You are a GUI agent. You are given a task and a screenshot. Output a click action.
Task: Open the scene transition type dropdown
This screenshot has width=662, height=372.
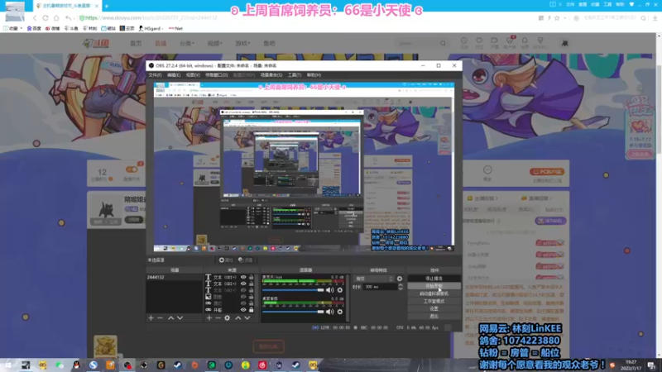click(x=374, y=279)
